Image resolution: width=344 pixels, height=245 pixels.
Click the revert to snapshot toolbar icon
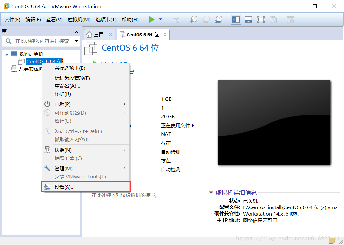(x=206, y=19)
